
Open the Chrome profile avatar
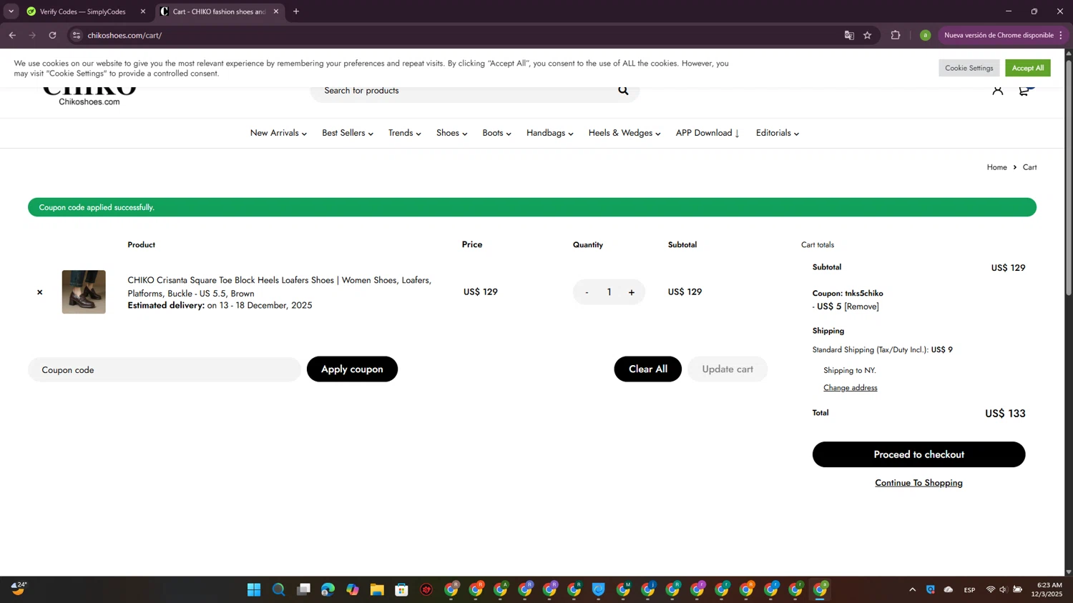point(925,35)
